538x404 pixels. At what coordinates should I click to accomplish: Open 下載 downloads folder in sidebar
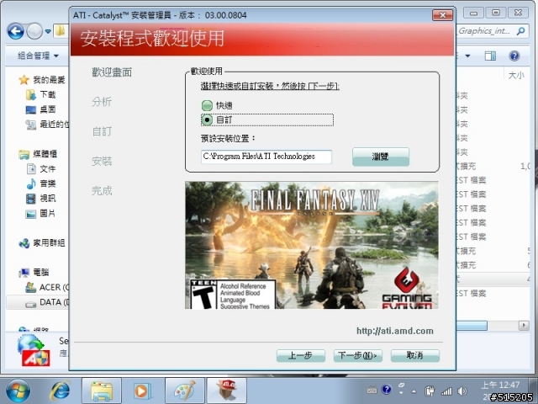tap(41, 94)
